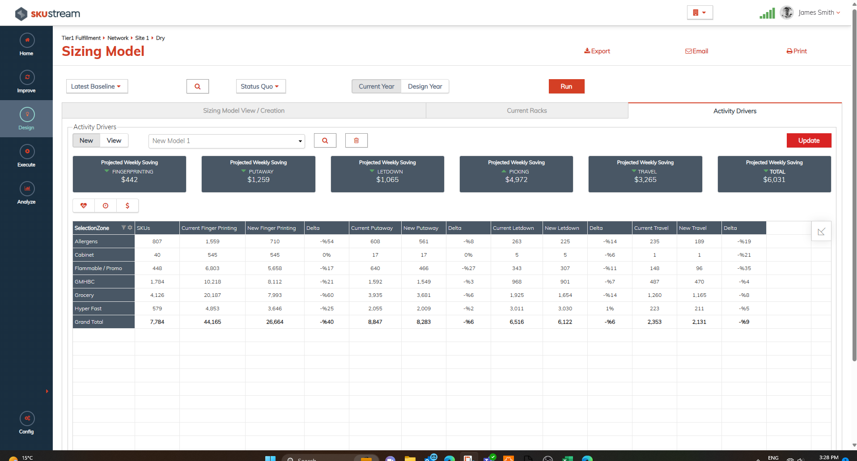
Task: Select the heartbeat metric icon
Action: point(84,206)
